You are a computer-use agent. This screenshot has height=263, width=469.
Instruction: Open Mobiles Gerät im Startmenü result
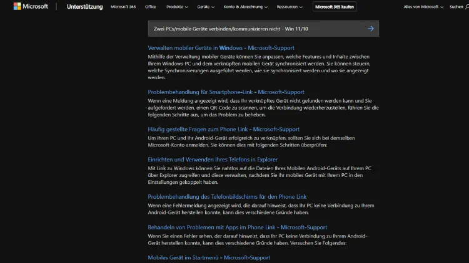click(x=209, y=257)
